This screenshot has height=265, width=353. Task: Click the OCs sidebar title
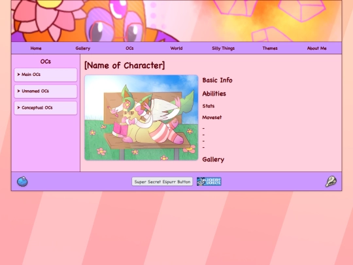46,62
